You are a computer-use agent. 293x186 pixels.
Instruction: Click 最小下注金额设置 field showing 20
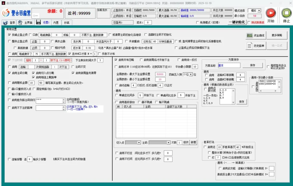(160, 80)
